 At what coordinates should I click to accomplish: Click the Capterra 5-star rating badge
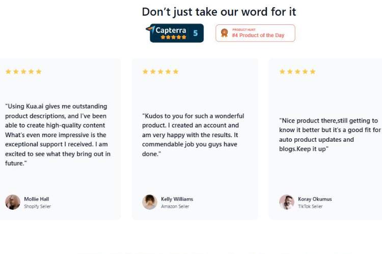point(174,33)
